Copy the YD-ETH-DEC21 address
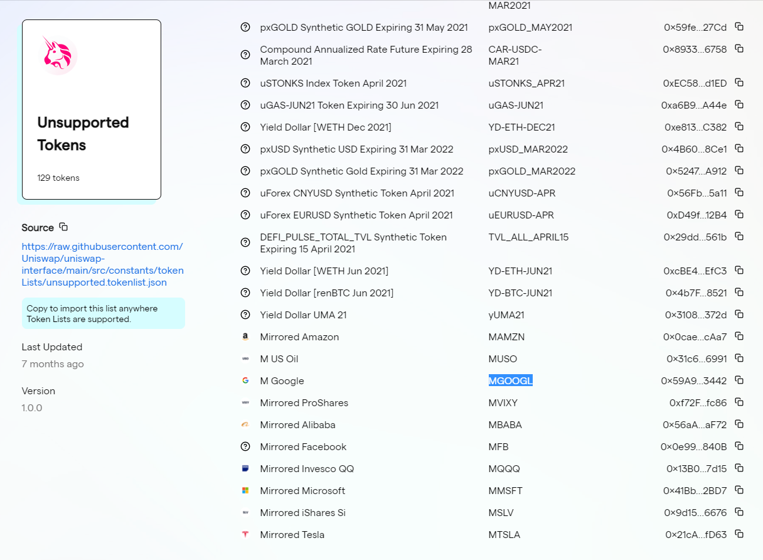This screenshot has width=763, height=560. coord(739,126)
